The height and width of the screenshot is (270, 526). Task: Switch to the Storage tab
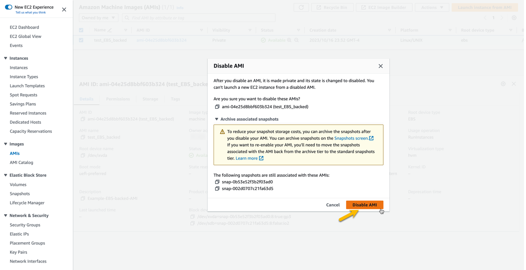click(150, 99)
